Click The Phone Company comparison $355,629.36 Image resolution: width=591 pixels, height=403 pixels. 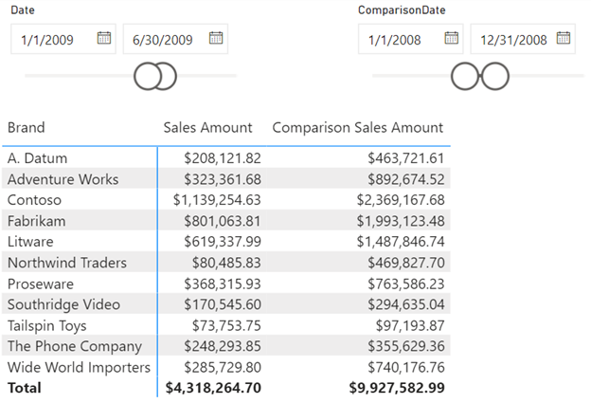pyautogui.click(x=406, y=346)
